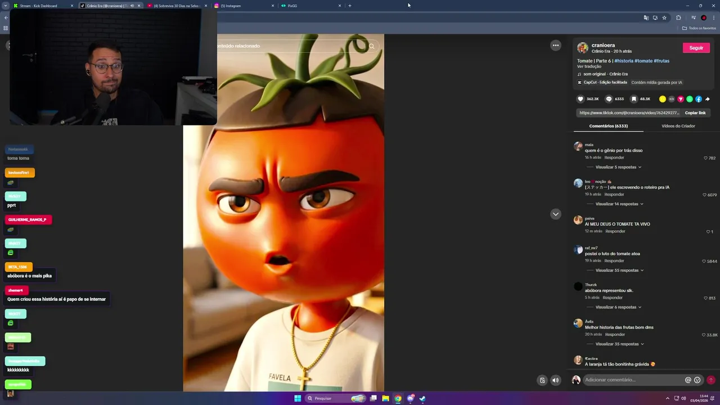720x405 pixels.
Task: Switch to Sobreviva 30 Dias na Selva tab
Action: coord(177,6)
